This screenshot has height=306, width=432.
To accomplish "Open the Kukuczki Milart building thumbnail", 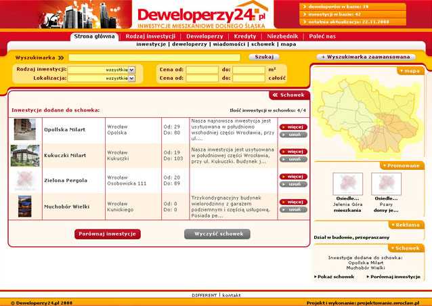I will (x=25, y=156).
